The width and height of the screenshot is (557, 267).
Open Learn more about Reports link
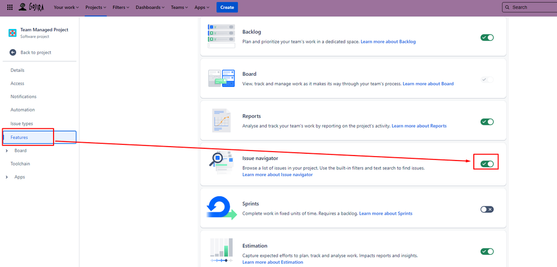pos(419,126)
